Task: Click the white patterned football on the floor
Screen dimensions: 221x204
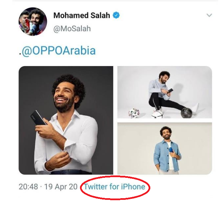Action: click(134, 113)
